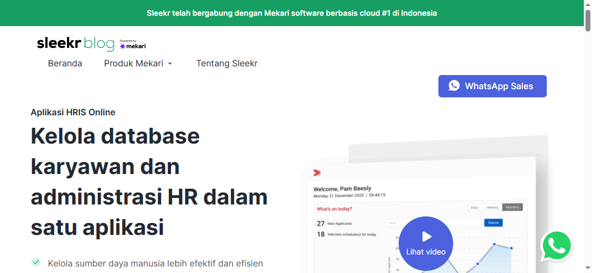The height and width of the screenshot is (273, 592).
Task: Expand the Produk Mekari dropdown arrow
Action: 170,64
